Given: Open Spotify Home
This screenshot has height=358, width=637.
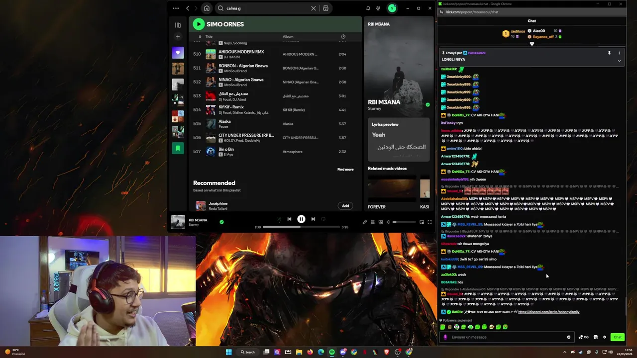Looking at the screenshot, I should (207, 8).
